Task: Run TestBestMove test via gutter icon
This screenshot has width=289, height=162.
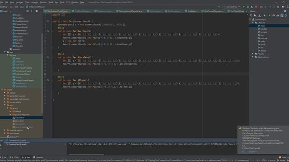Action: coord(48,31)
